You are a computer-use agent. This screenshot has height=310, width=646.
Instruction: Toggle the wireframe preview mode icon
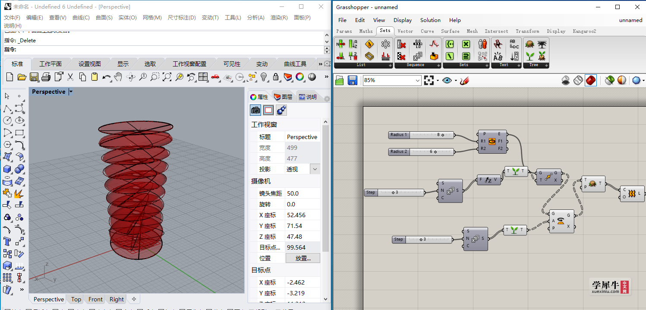coord(578,80)
